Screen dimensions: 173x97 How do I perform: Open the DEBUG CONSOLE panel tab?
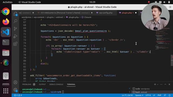pos(56,84)
